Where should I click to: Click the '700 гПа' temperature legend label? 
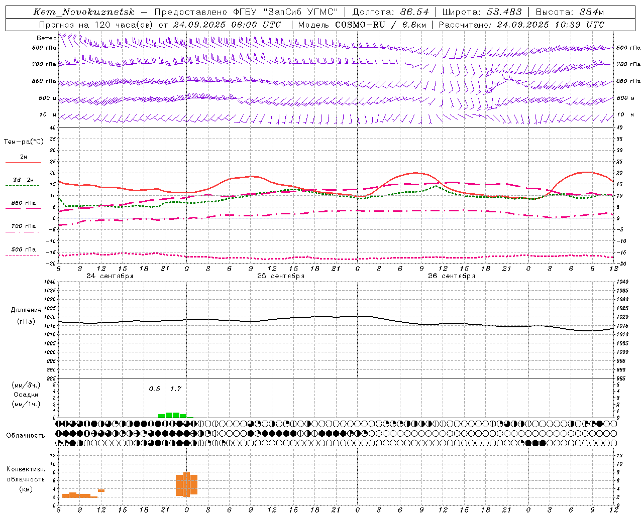[24, 226]
